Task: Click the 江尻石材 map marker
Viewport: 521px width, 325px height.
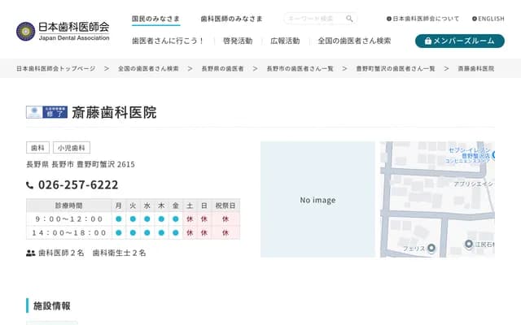Action: (x=469, y=244)
